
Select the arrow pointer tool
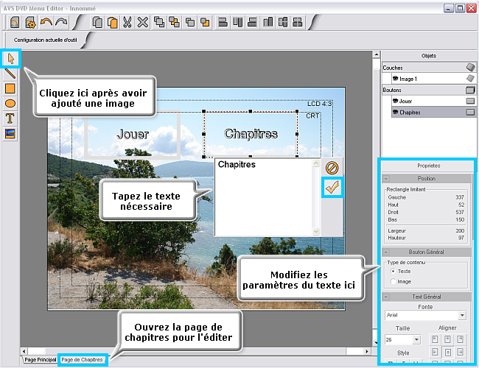coord(11,58)
